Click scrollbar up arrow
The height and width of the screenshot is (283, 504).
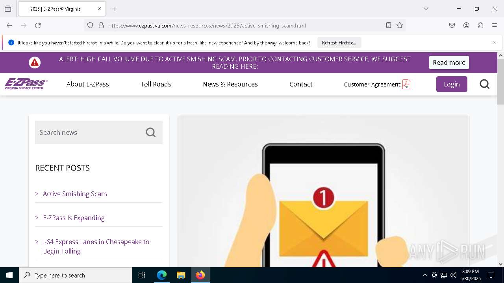point(500,55)
